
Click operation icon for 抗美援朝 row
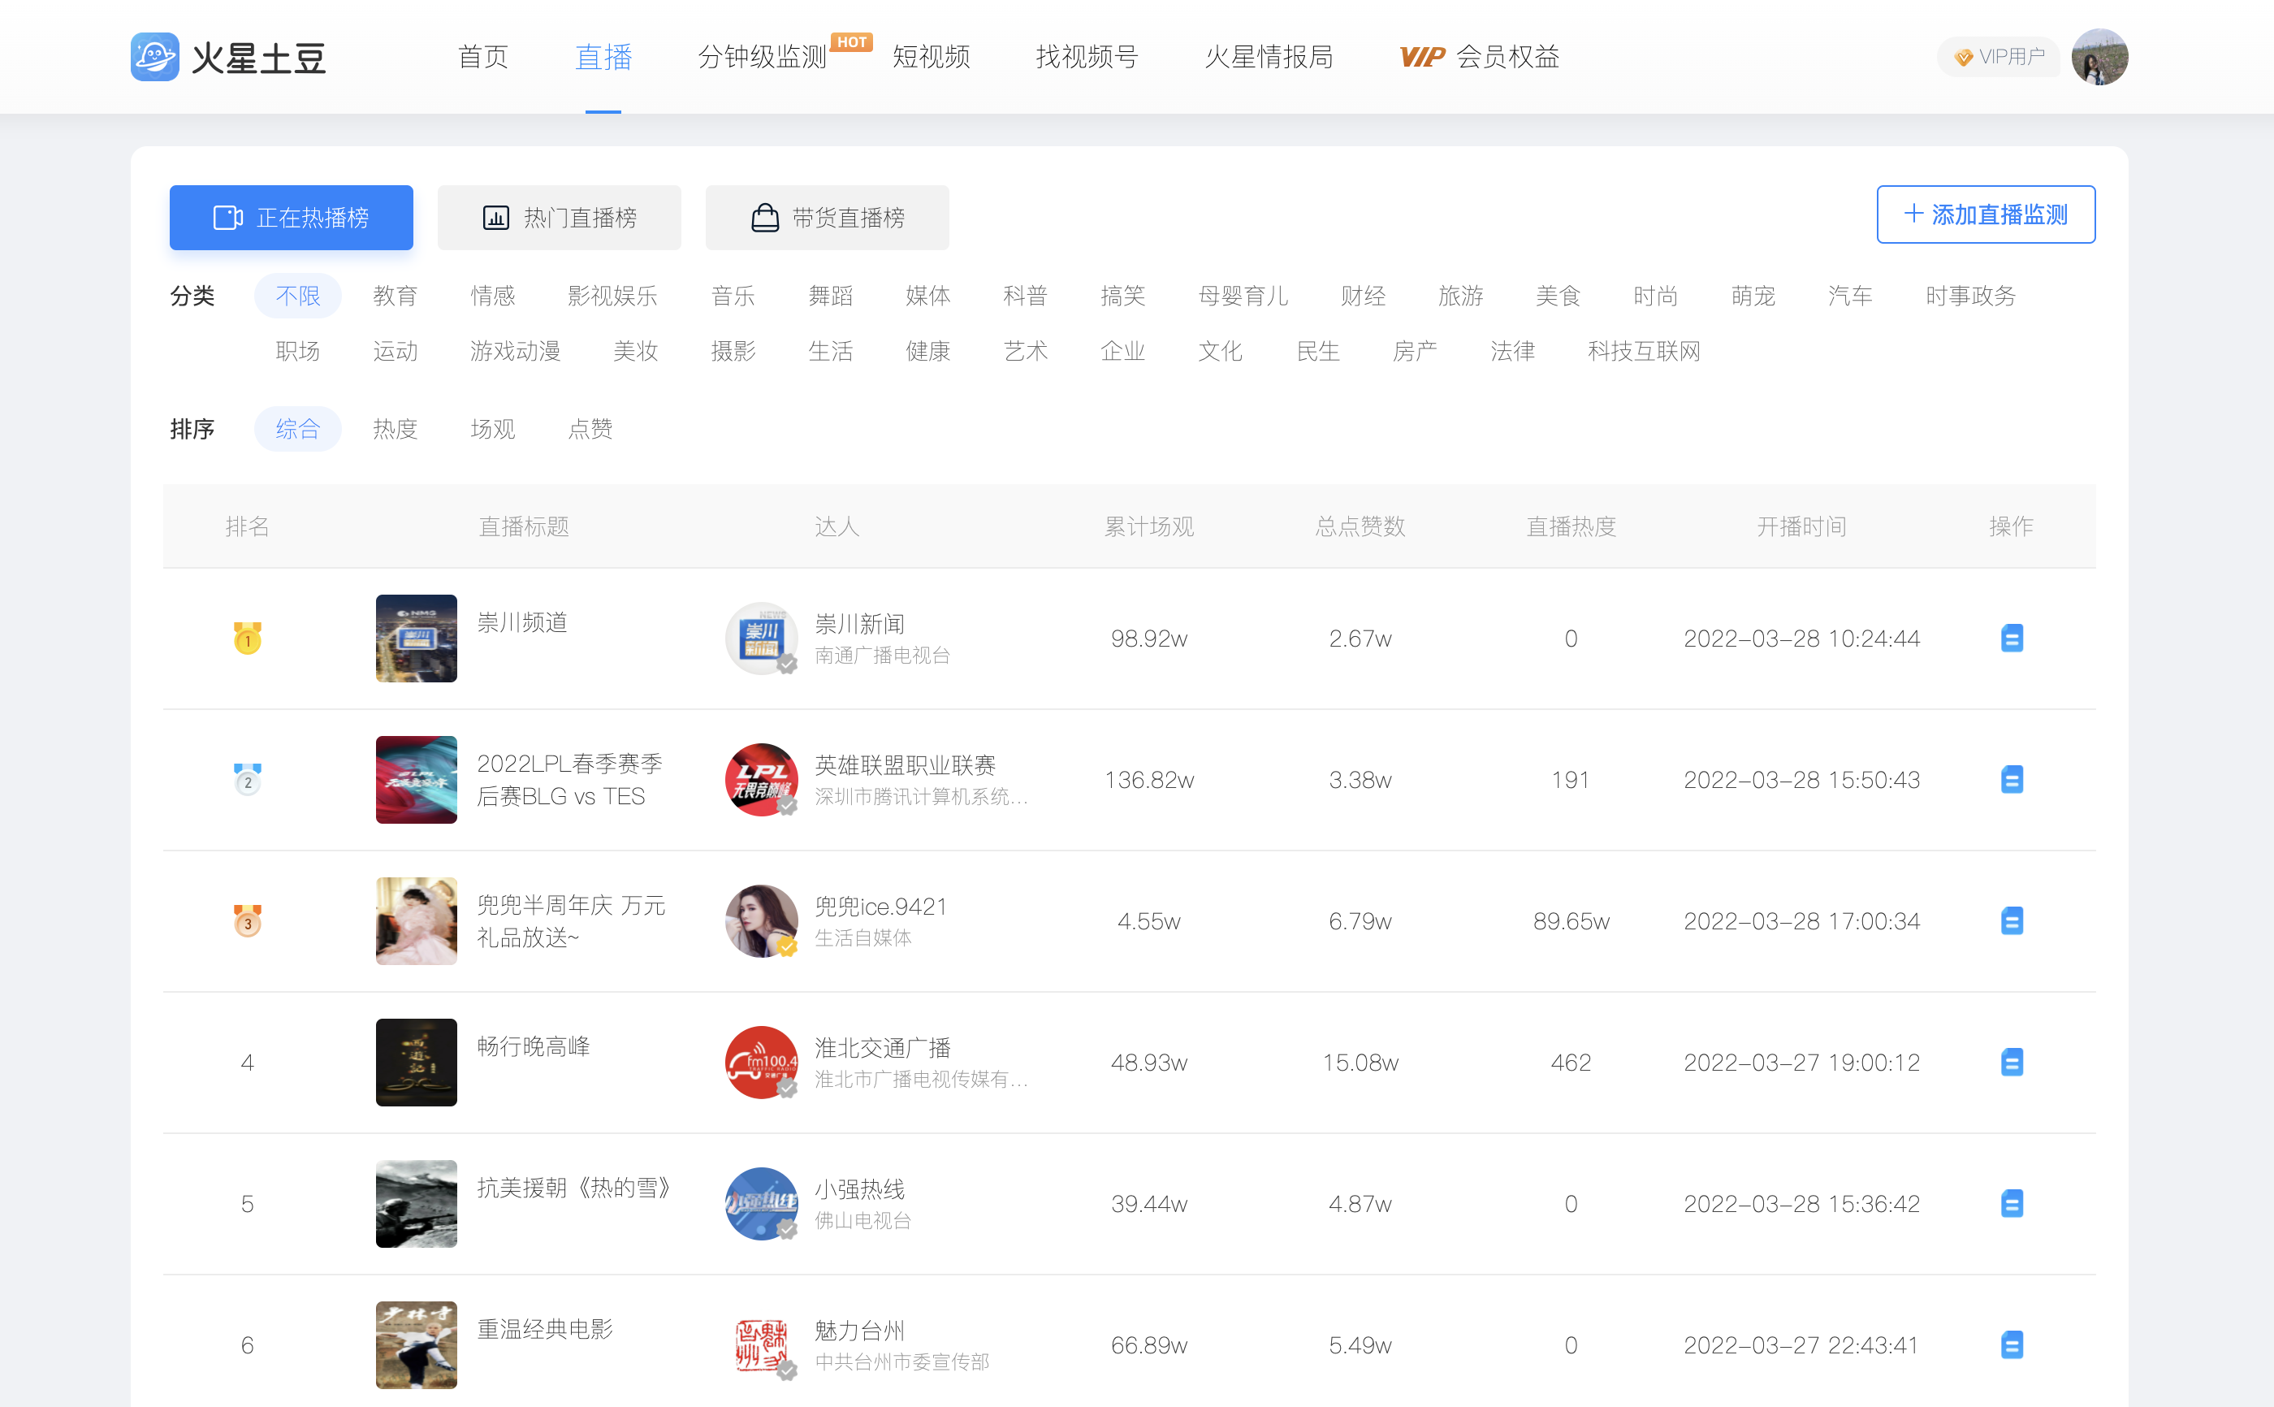coord(2011,1203)
